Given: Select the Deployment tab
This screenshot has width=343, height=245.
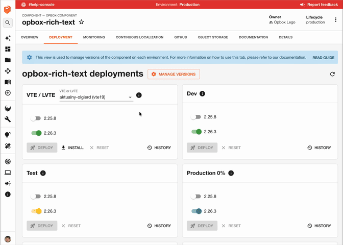Looking at the screenshot, I should pyautogui.click(x=61, y=37).
